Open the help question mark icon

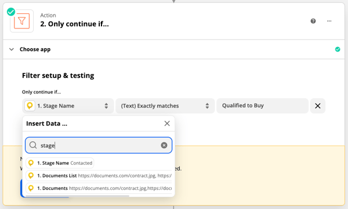click(x=313, y=21)
